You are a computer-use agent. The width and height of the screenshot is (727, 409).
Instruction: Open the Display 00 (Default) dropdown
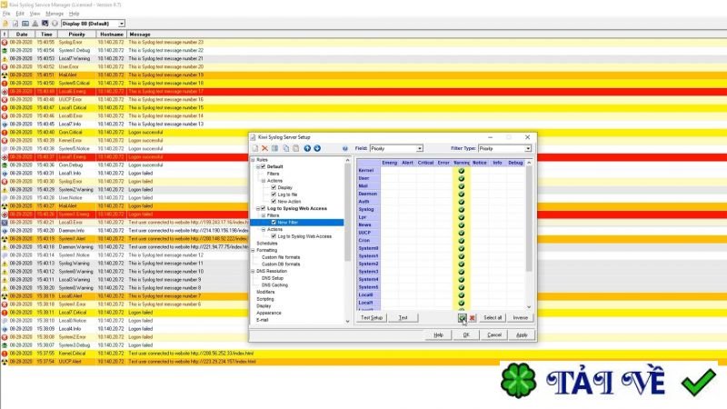point(122,24)
